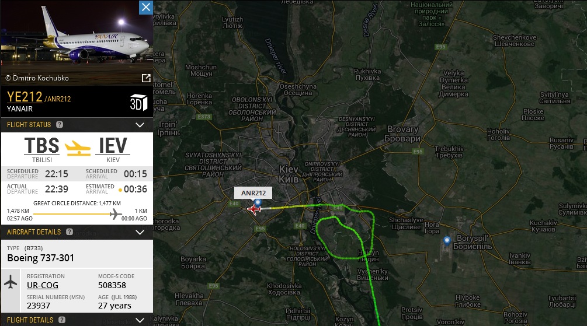This screenshot has width=587, height=326.
Task: Click the flight progress bar plane
Action: click(x=115, y=214)
